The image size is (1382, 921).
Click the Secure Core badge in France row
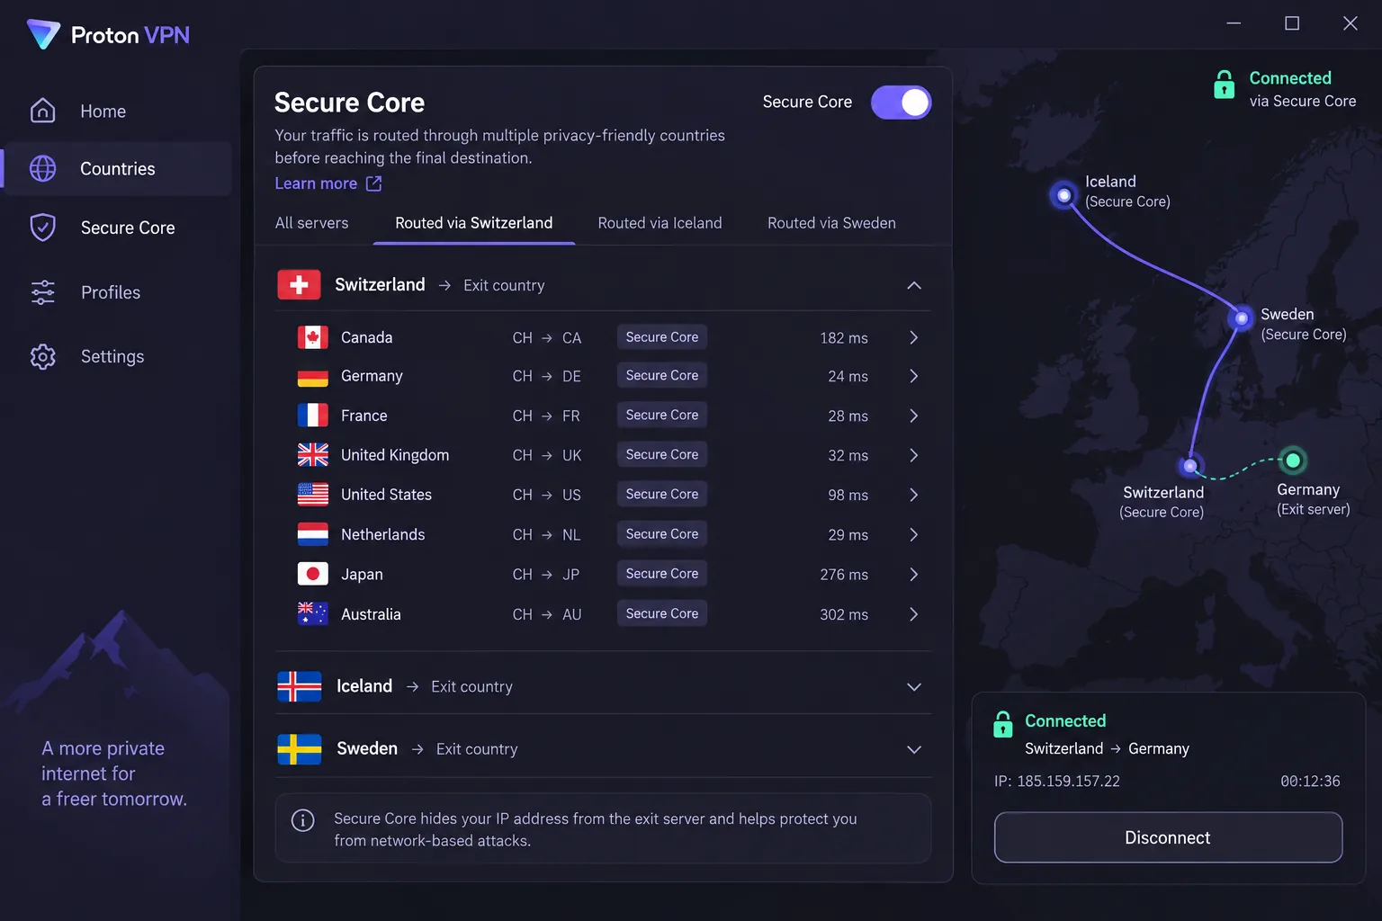point(662,415)
